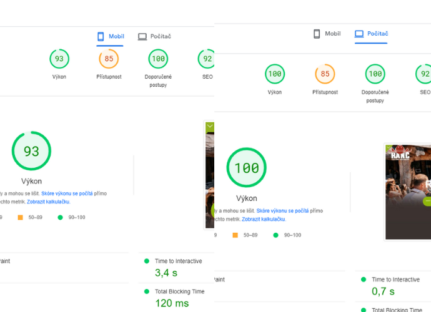Click Výkon heading under large 100 gauge
The height and width of the screenshot is (312, 431).
[x=247, y=198]
